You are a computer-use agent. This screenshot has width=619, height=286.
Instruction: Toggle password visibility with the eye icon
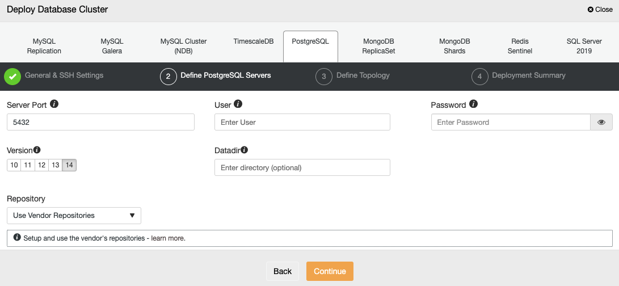pos(601,122)
